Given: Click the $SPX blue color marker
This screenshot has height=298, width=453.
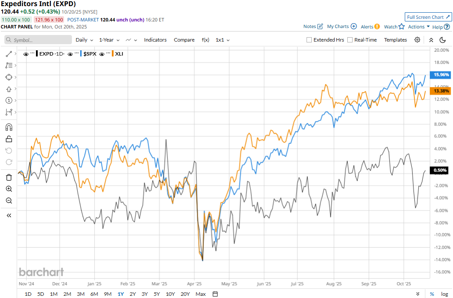Looking at the screenshot, I should (81, 54).
